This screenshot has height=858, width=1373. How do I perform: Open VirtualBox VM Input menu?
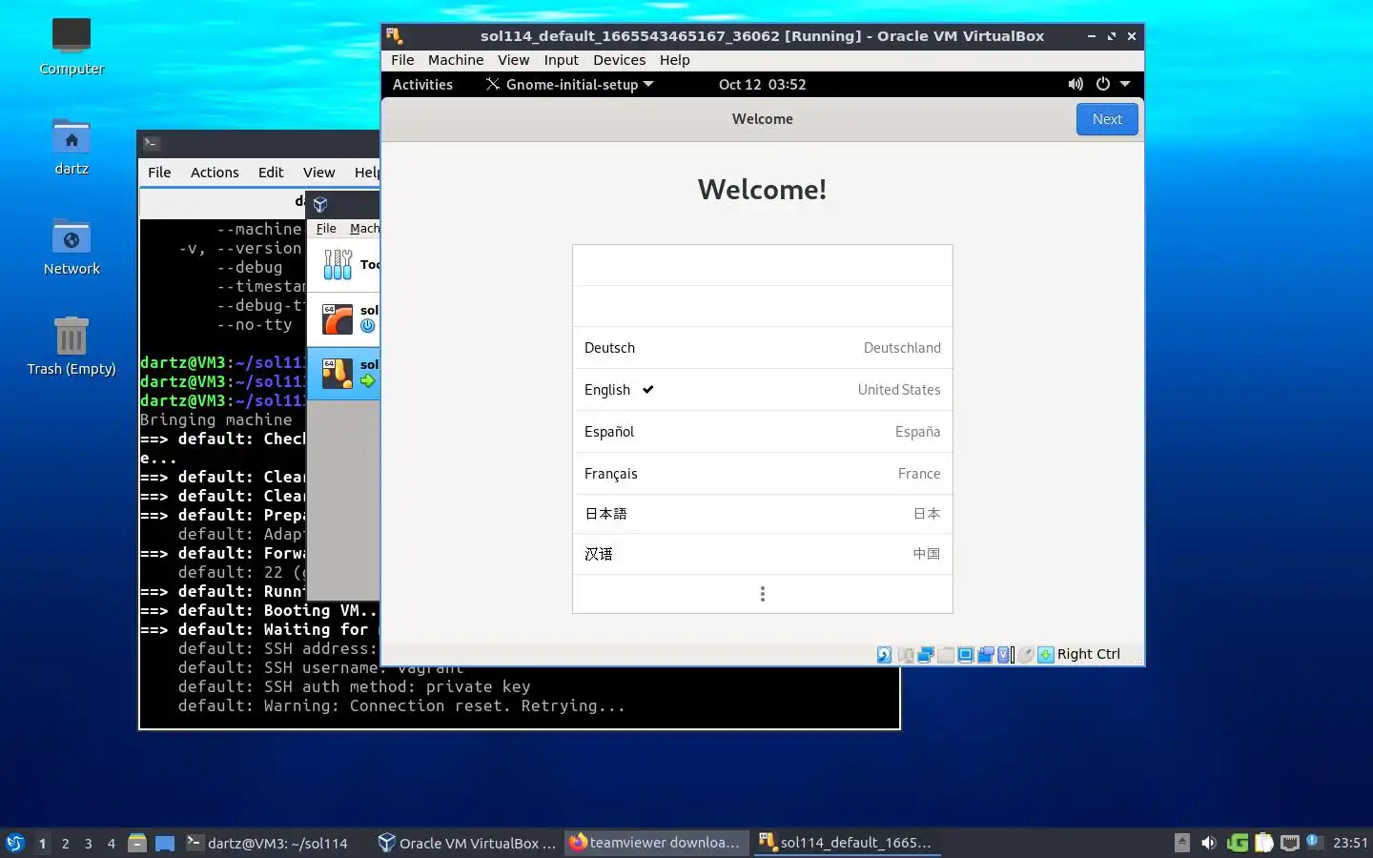coord(561,60)
